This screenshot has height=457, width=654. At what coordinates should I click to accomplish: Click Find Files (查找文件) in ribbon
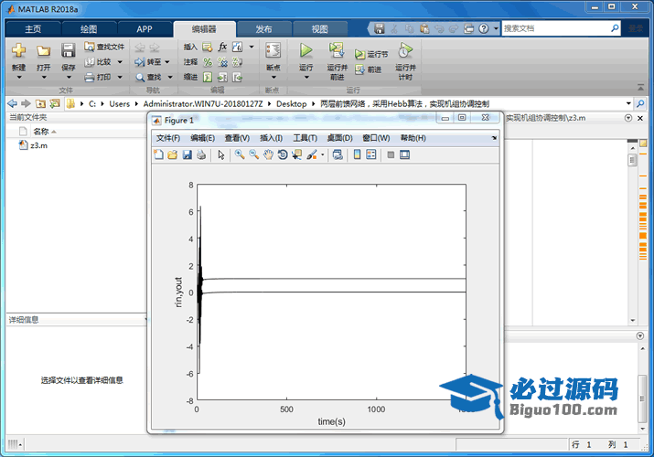(104, 47)
